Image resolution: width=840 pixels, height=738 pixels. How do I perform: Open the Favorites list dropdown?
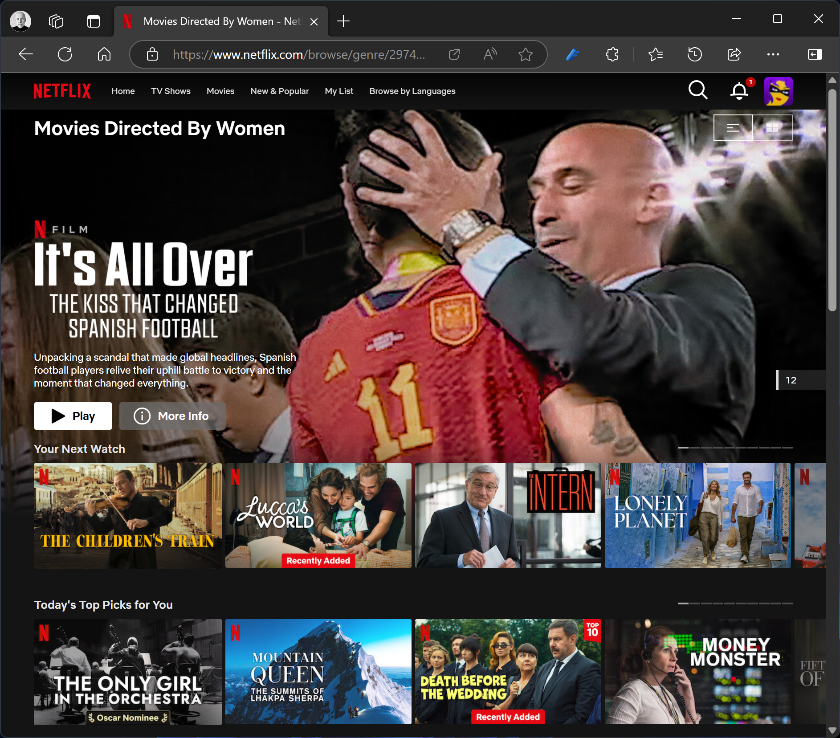656,54
